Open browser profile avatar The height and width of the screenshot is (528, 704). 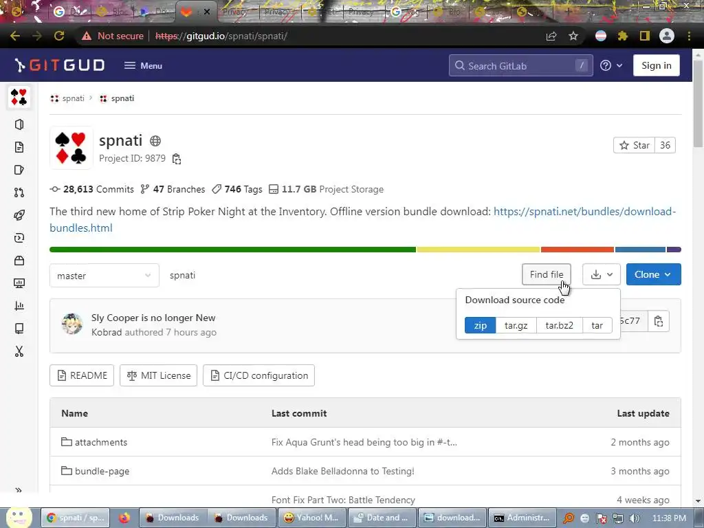[666, 36]
